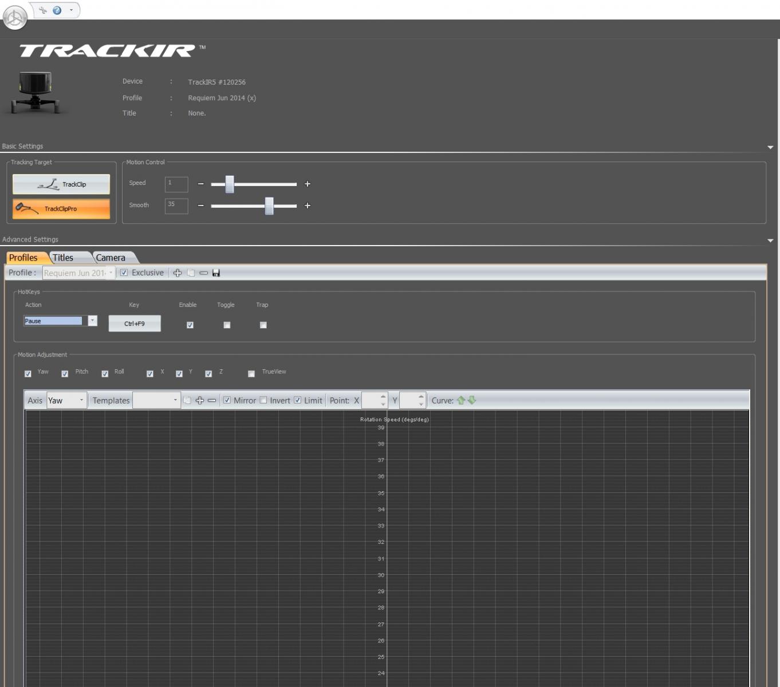Toggle the hotkey Enable checkbox
Screen dimensions: 780x687
tap(190, 325)
